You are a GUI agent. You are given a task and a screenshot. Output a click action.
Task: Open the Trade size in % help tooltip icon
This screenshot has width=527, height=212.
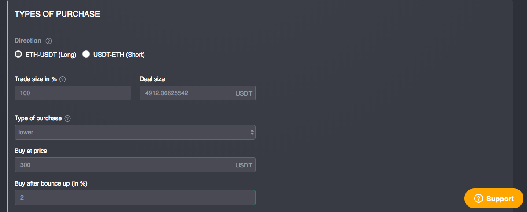coord(63,80)
